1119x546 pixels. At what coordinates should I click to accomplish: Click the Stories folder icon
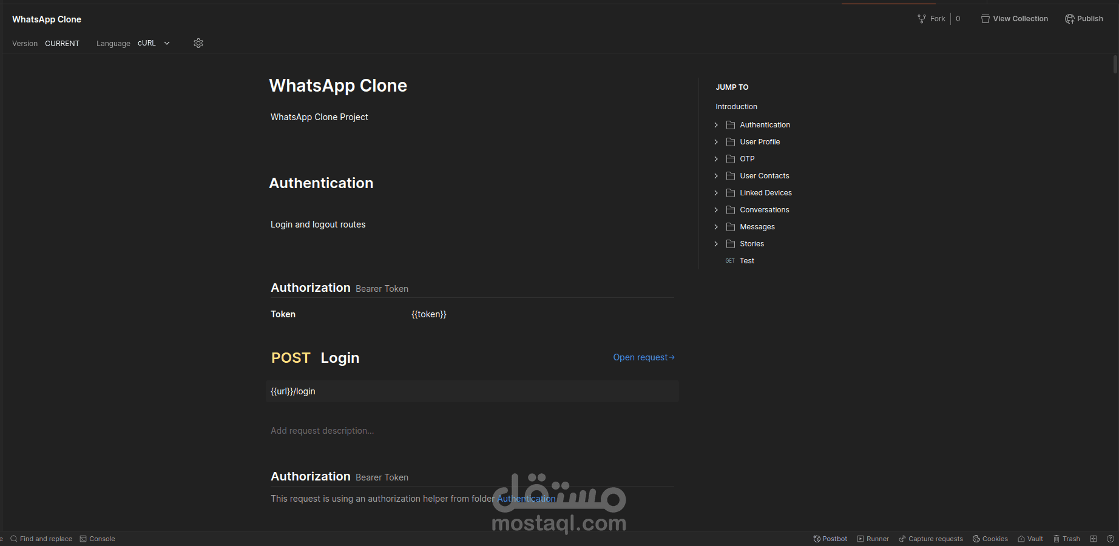click(731, 244)
